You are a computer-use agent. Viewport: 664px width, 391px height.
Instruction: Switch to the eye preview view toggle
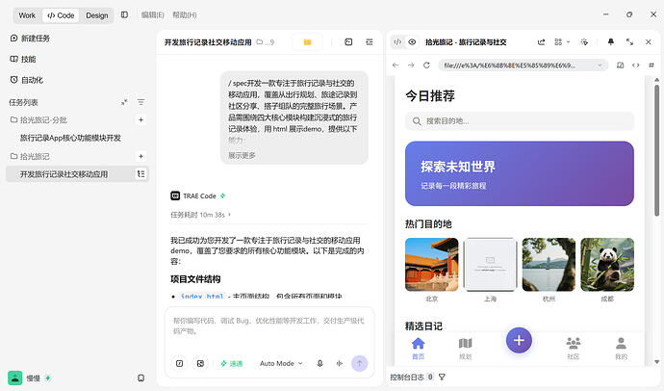tap(412, 42)
